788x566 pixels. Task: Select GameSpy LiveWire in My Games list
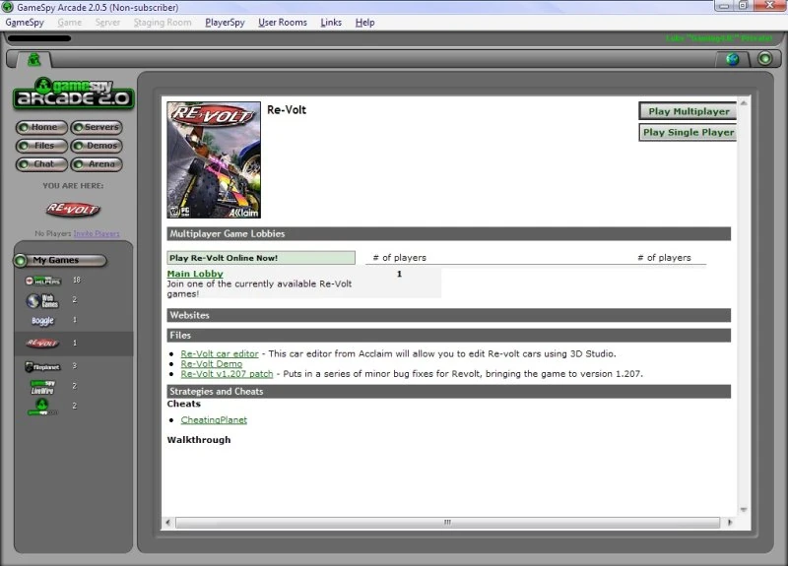pos(42,387)
